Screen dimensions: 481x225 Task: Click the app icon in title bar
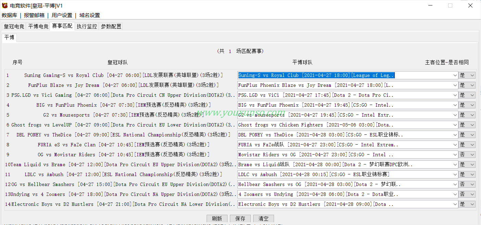tap(5, 5)
